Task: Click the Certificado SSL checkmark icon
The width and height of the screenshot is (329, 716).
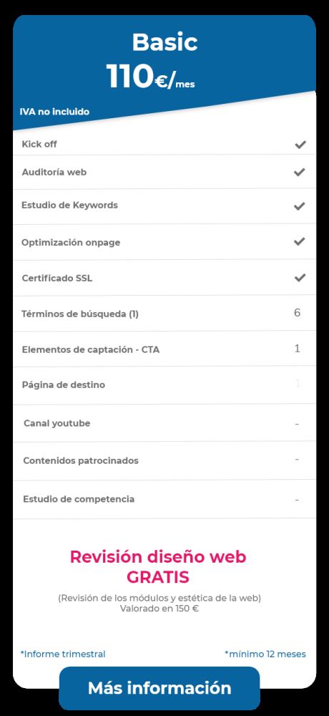Action: click(x=300, y=278)
